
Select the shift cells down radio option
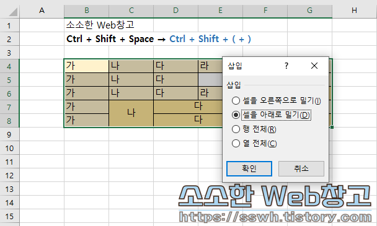pyautogui.click(x=271, y=115)
